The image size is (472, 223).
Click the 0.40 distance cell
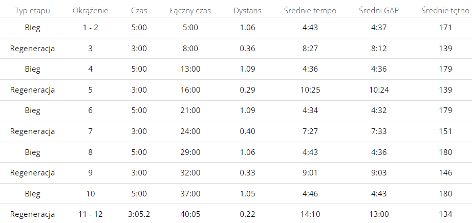click(247, 131)
